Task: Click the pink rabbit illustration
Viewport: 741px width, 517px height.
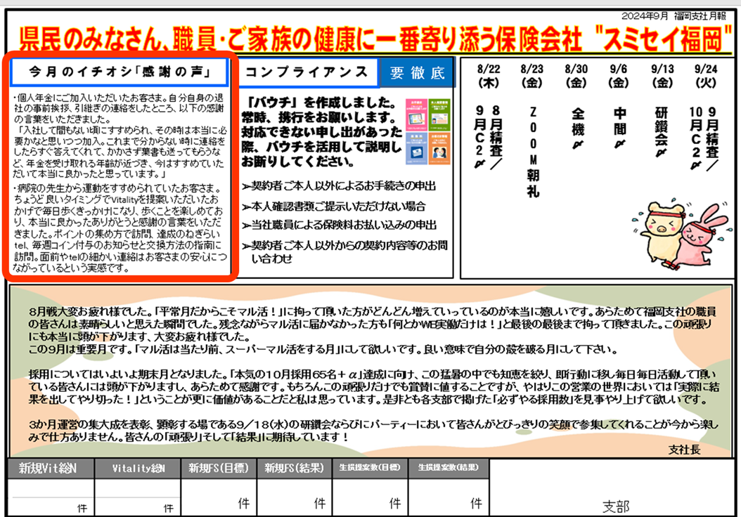Action: coord(703,236)
